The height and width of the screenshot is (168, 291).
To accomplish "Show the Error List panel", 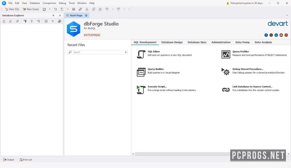I will (26, 160).
